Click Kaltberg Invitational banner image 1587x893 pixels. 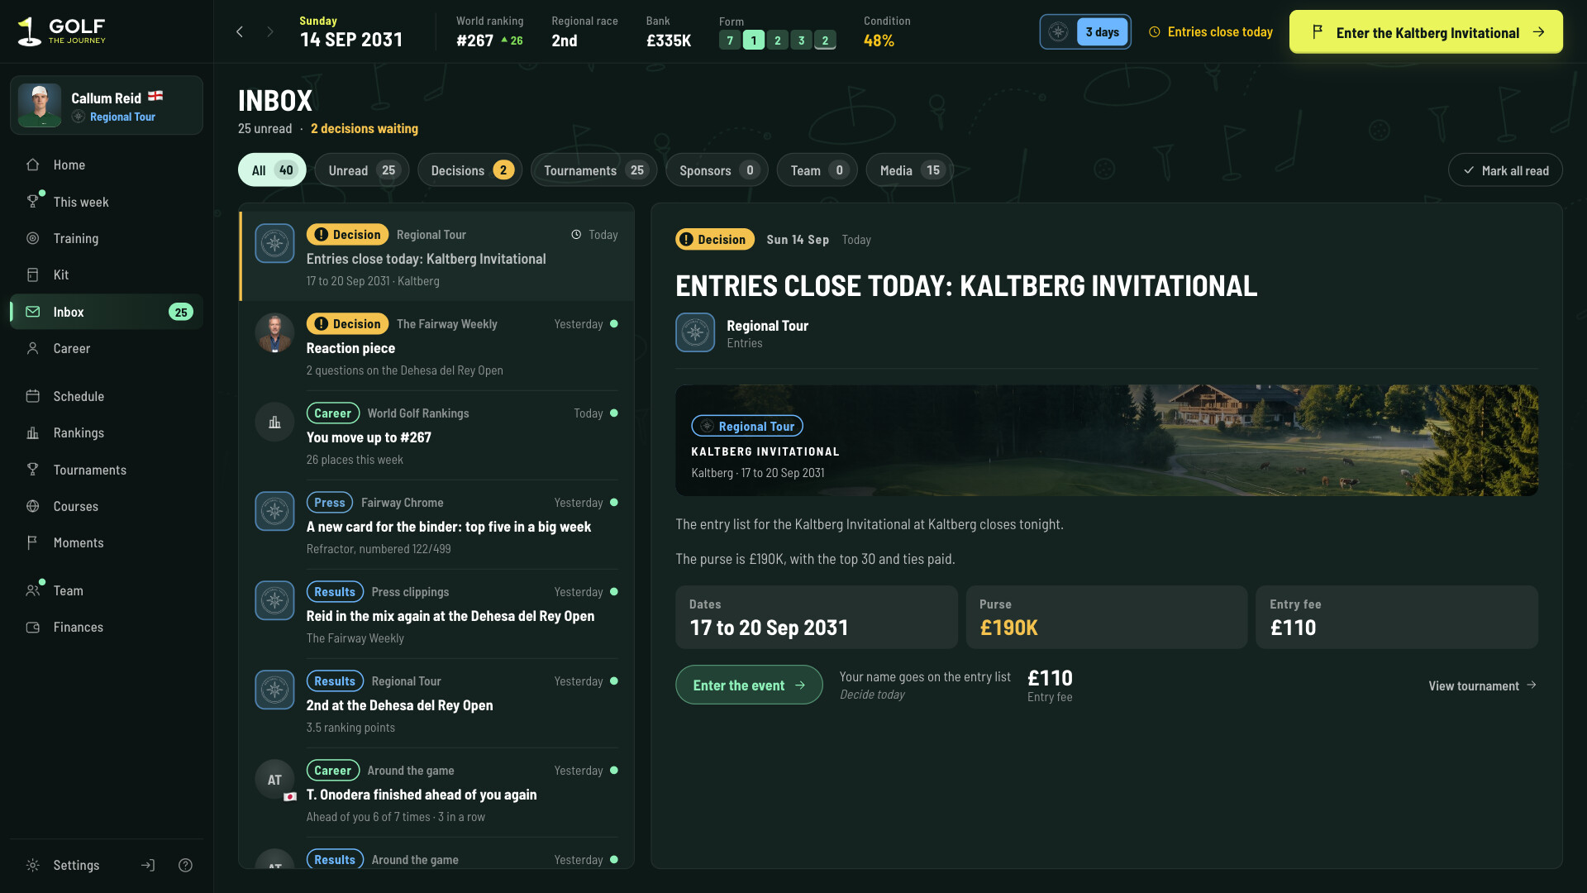pyautogui.click(x=1107, y=440)
